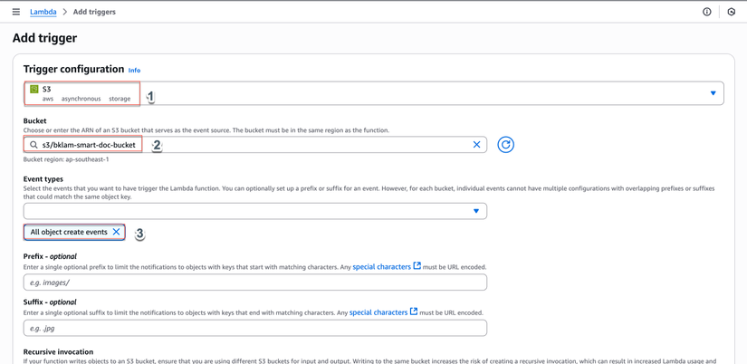Open the info panel icon in header
The height and width of the screenshot is (364, 747).
click(x=707, y=12)
